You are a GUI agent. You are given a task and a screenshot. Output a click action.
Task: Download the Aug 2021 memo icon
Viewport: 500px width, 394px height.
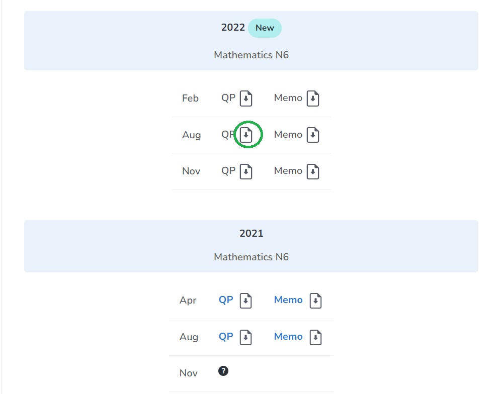pyautogui.click(x=315, y=337)
